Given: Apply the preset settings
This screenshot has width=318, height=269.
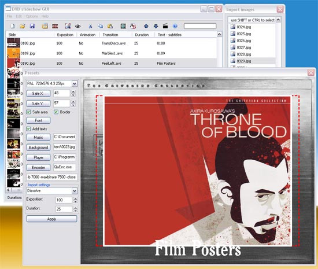Looking at the screenshot, I should [x=51, y=219].
